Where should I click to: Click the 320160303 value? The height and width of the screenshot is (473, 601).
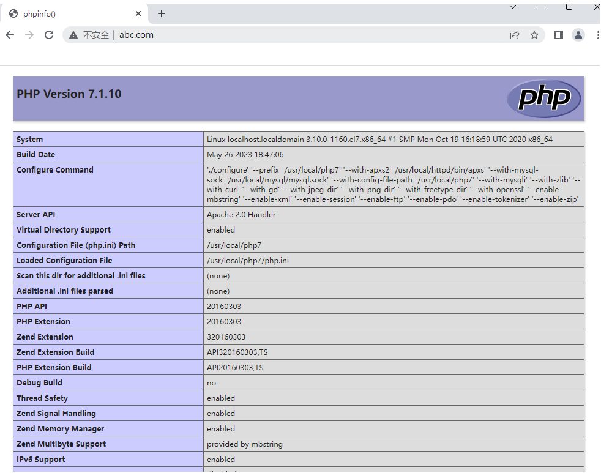tap(226, 337)
